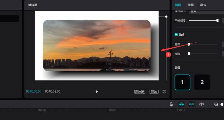
Task: Click the 瘦脸 slider handle
Action: pyautogui.click(x=189, y=54)
